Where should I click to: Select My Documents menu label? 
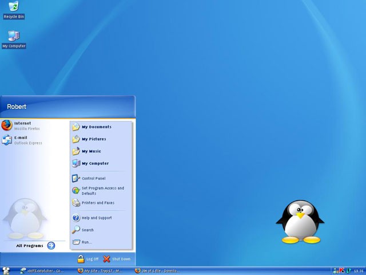click(97, 127)
